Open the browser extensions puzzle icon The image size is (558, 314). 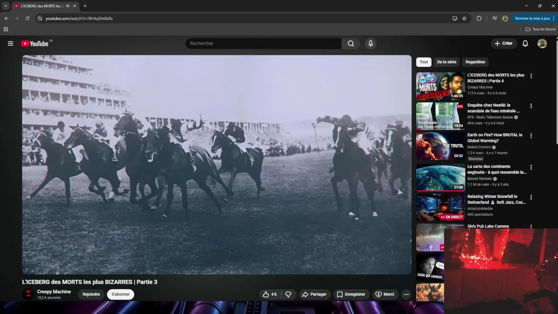(479, 18)
